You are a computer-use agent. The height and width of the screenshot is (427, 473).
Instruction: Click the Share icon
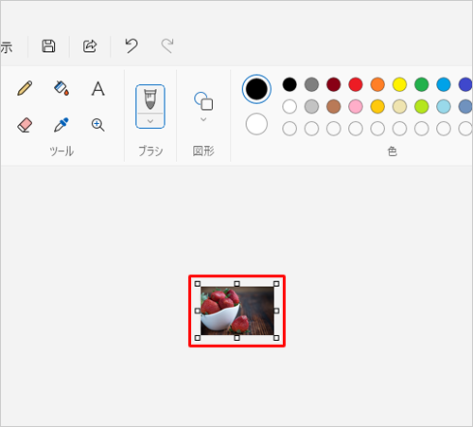(x=90, y=46)
